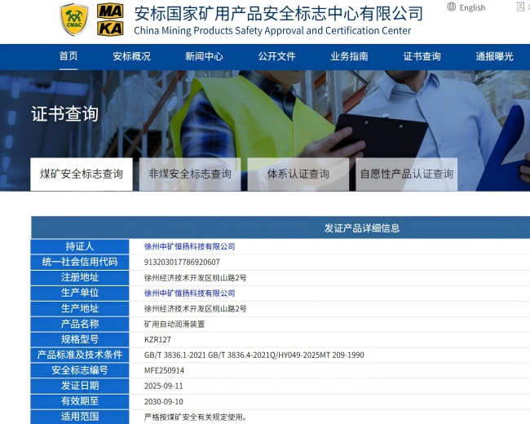Click the yellow MA KA logo

(x=110, y=20)
